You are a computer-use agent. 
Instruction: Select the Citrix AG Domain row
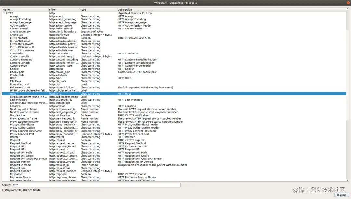(x=174, y=41)
